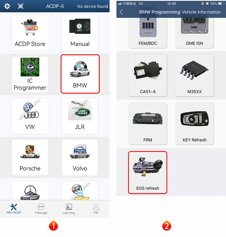Viewport: 226px width, 237px height.
Task: Open the Me profile tab
Action: coord(96,209)
